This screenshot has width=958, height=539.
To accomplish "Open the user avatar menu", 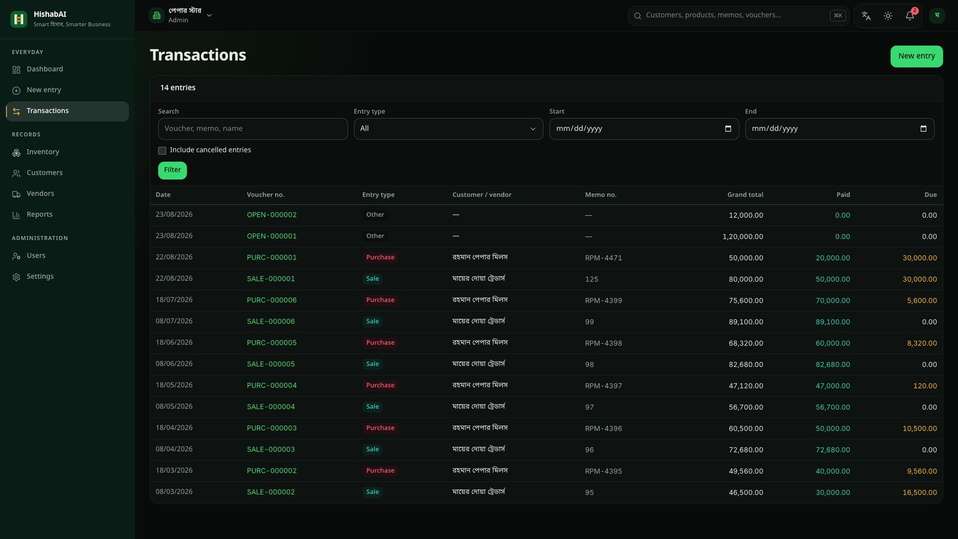I will (x=937, y=15).
